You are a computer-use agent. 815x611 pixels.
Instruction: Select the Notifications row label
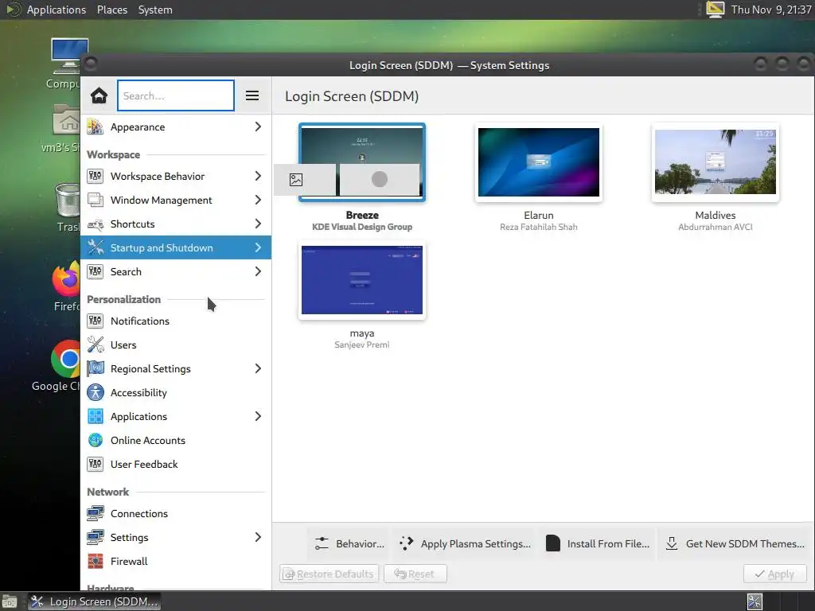(x=140, y=321)
